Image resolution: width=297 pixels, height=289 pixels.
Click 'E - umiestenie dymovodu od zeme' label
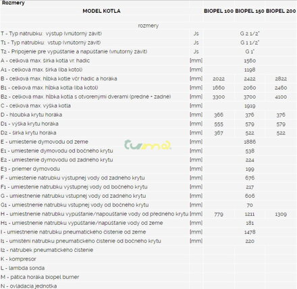pos(45,142)
